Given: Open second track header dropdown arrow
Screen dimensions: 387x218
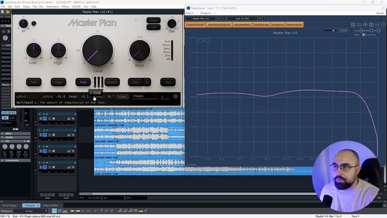Looking at the screenshot, I should (x=75, y=130).
